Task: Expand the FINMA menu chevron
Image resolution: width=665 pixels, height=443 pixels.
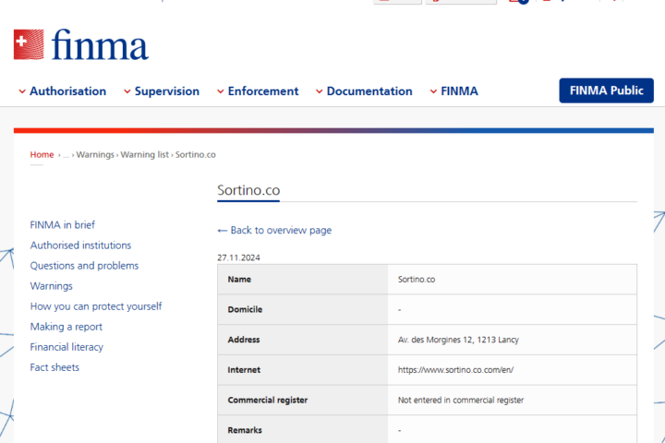Action: 433,91
